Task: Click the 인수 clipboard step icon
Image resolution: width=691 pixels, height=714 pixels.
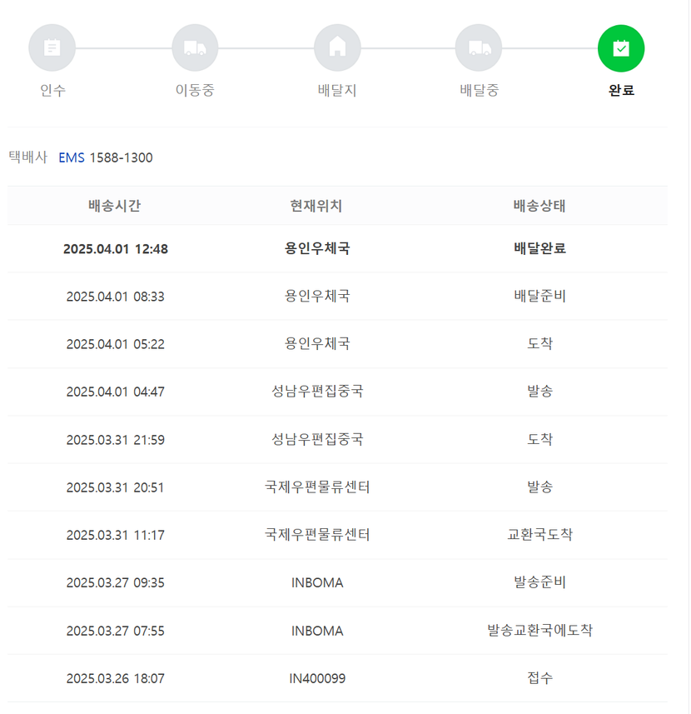Action: [x=52, y=47]
